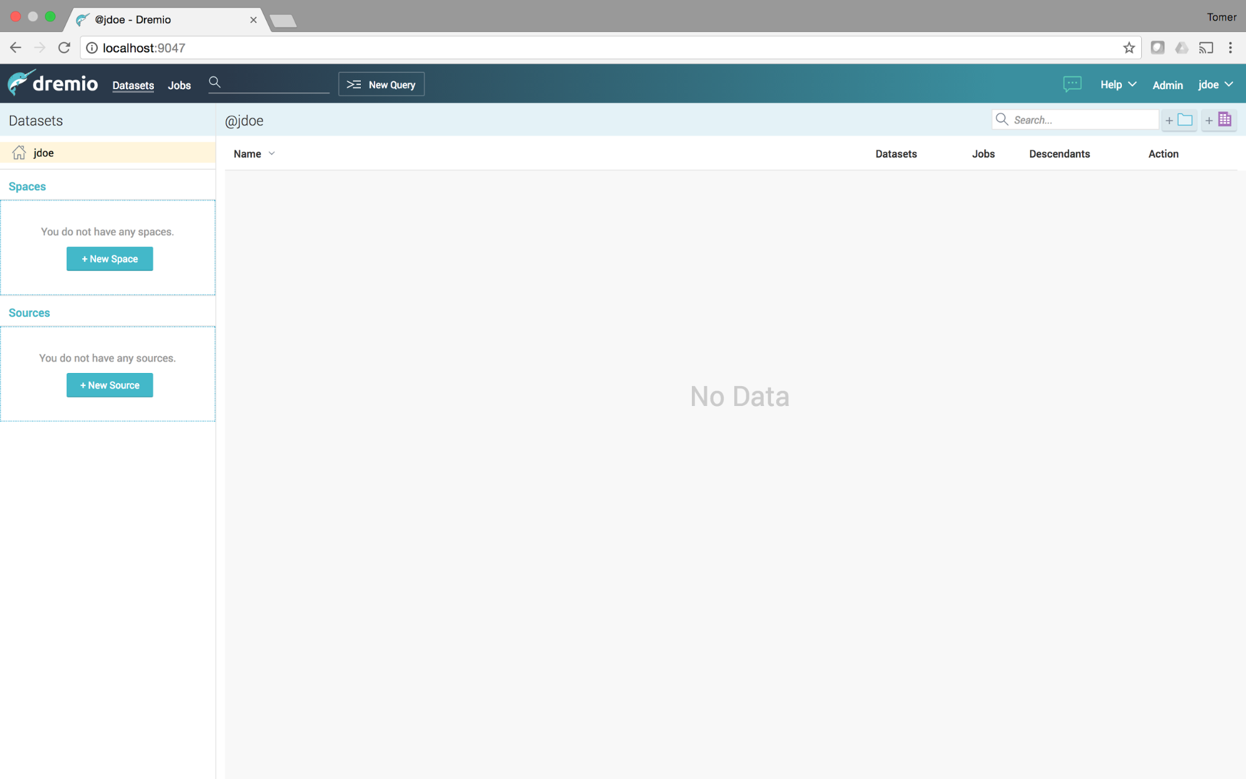Click the + New Space button
This screenshot has width=1246, height=779.
[110, 259]
